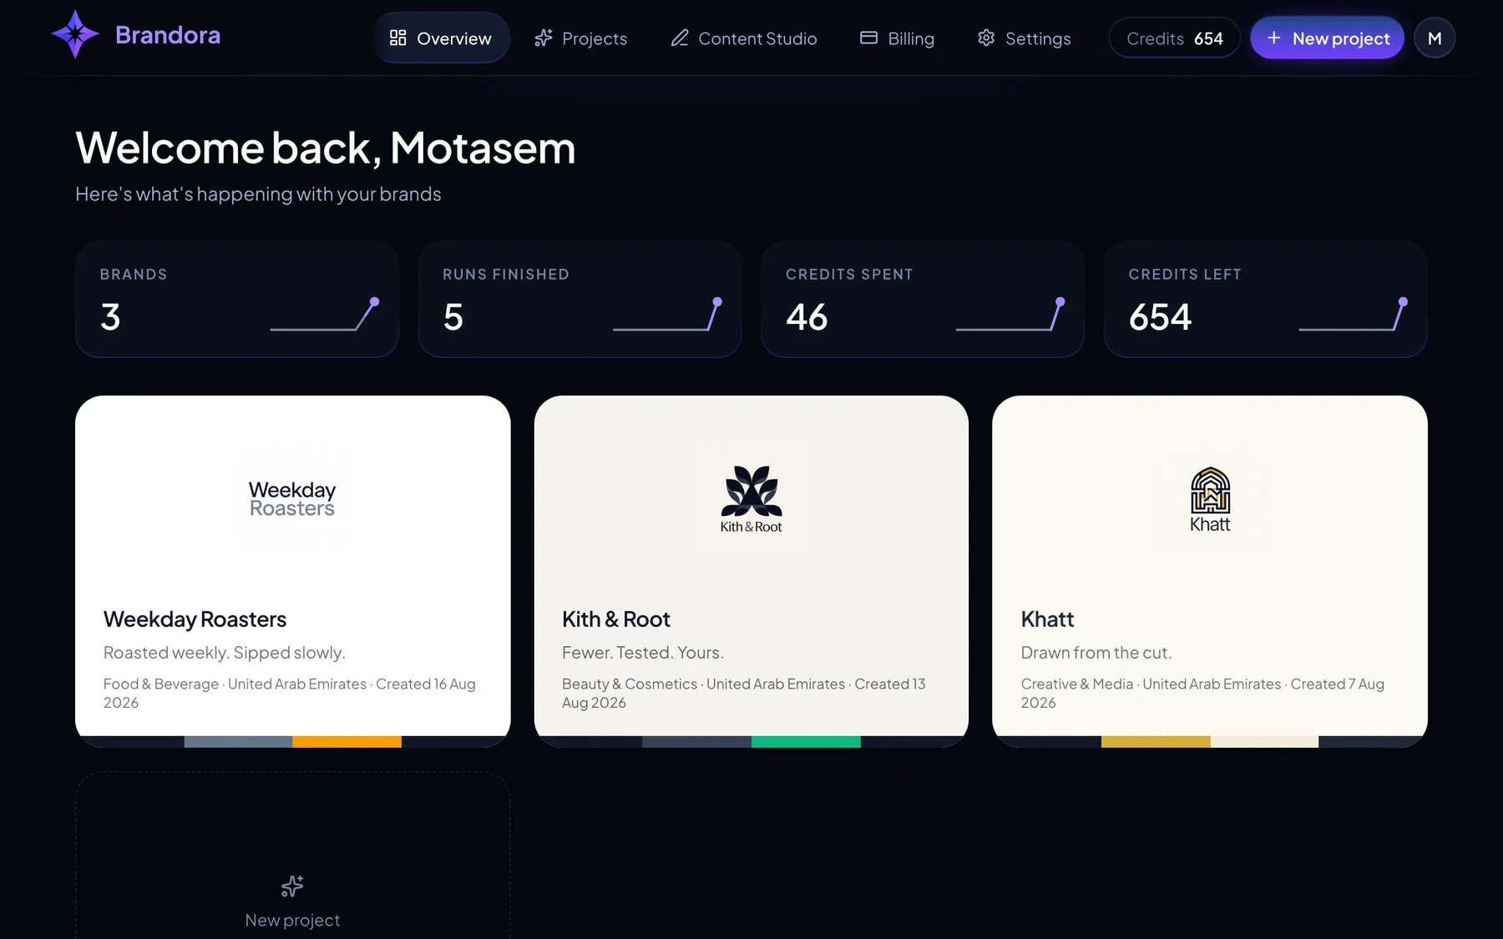Click the Kith & Root leaf logo
This screenshot has width=1503, height=939.
point(751,497)
